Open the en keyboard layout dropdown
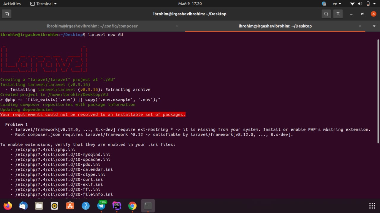This screenshot has width=380, height=213. (337, 4)
